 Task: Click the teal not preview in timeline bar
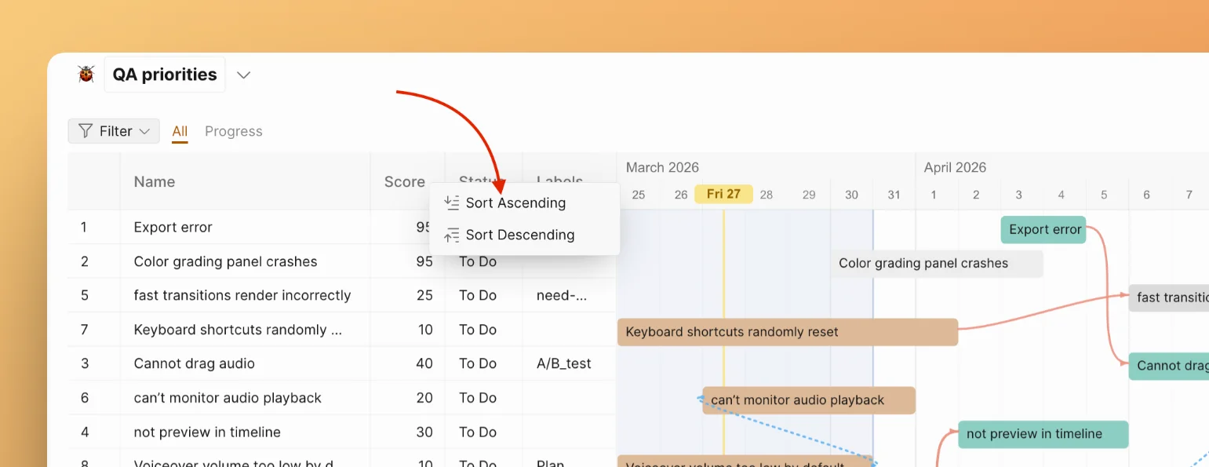point(1043,434)
